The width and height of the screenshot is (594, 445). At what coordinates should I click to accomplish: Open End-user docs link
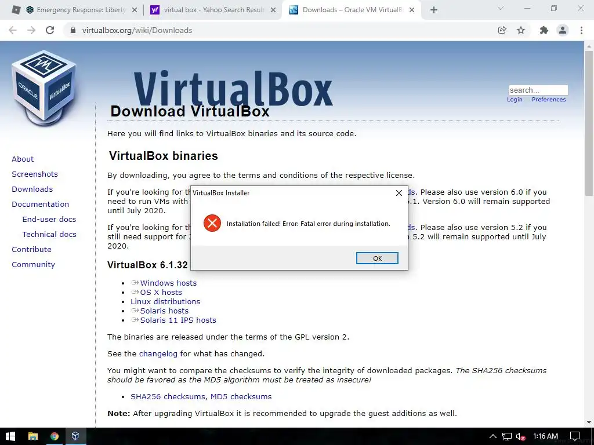pos(49,220)
